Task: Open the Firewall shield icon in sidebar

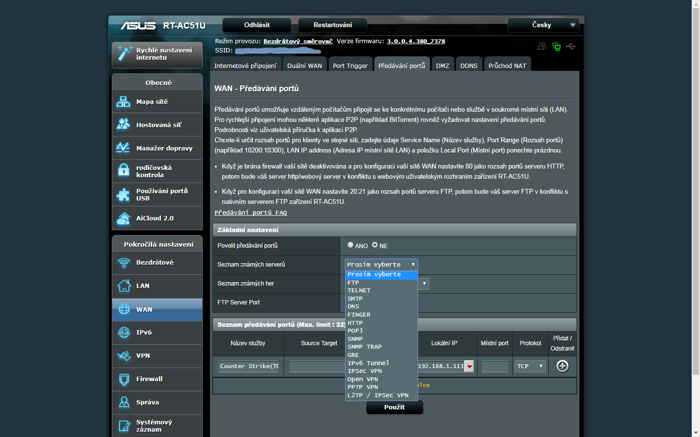Action: point(124,379)
